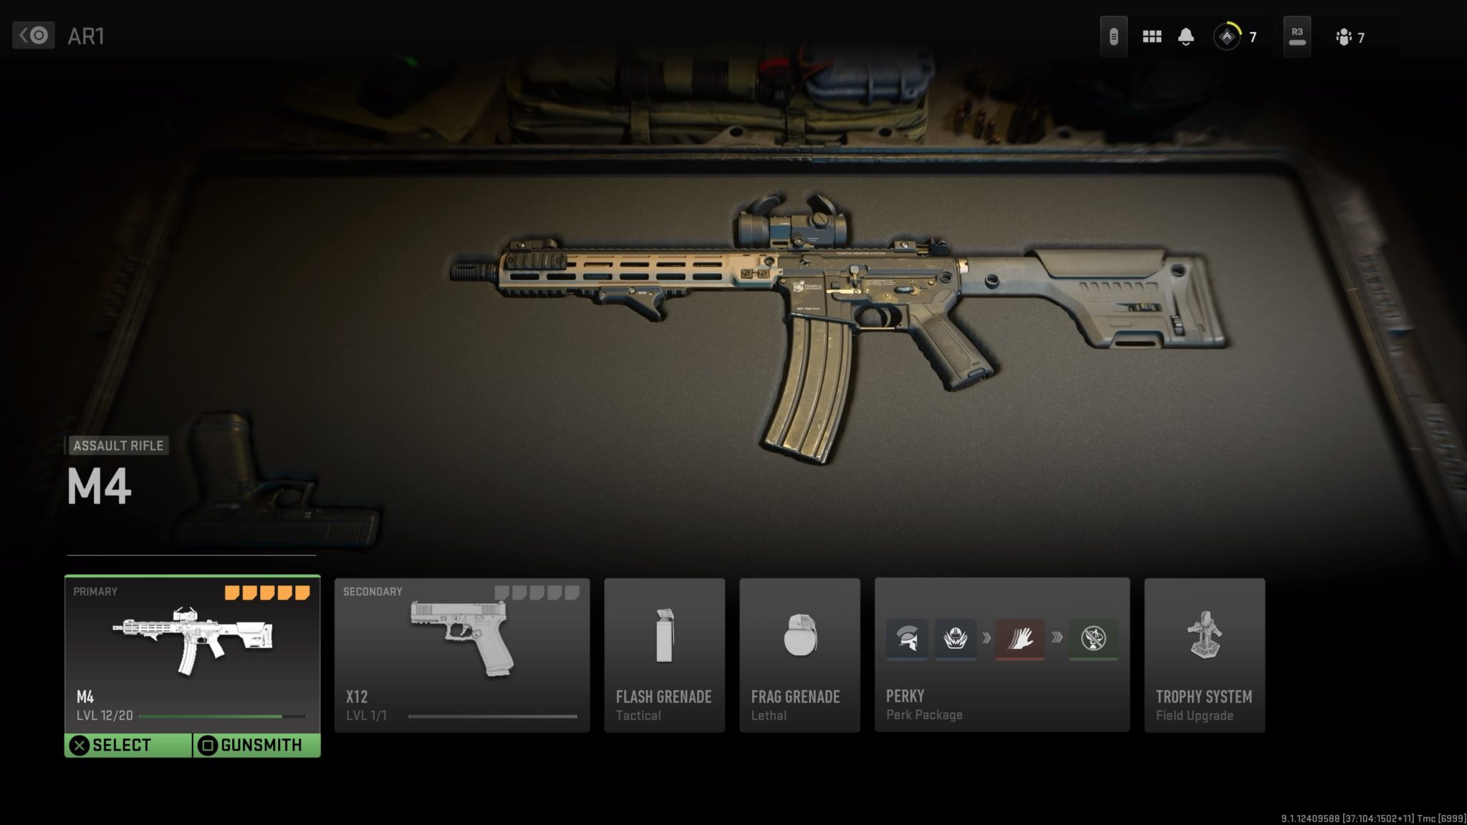Expand the squad members panel

coord(1350,37)
